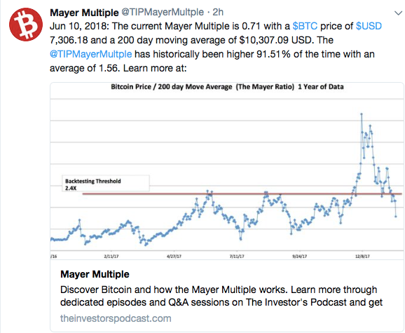Open the Mayer Ratio chart image
The width and height of the screenshot is (405, 333).
point(227,171)
